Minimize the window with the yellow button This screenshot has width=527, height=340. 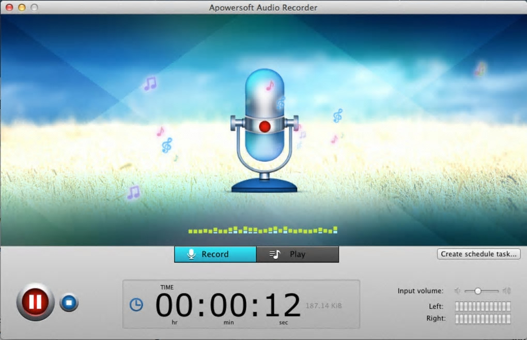tap(22, 7)
